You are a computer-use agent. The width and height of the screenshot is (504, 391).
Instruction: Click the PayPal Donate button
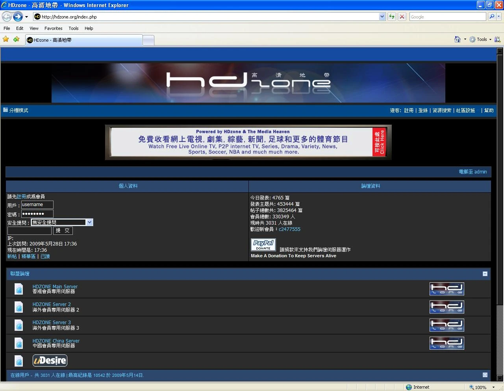pos(263,245)
